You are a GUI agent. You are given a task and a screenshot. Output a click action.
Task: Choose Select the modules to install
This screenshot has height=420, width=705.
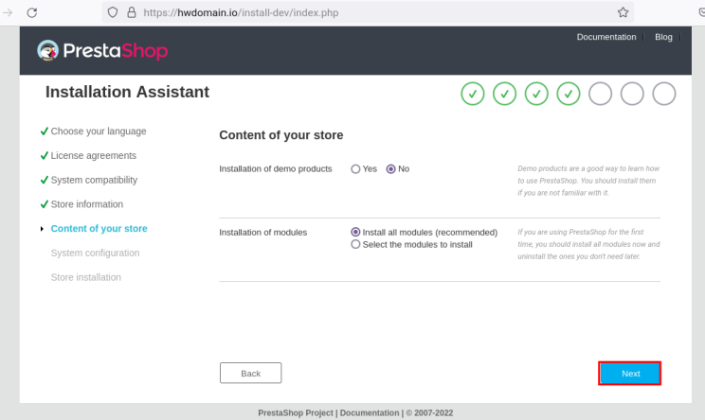(x=356, y=244)
